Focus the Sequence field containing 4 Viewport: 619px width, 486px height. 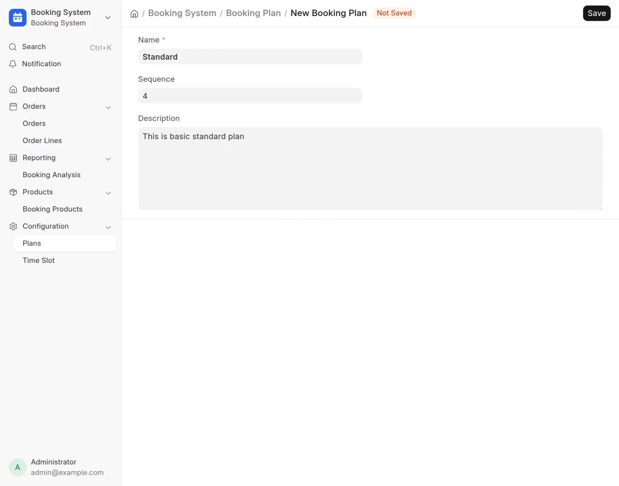click(x=250, y=96)
